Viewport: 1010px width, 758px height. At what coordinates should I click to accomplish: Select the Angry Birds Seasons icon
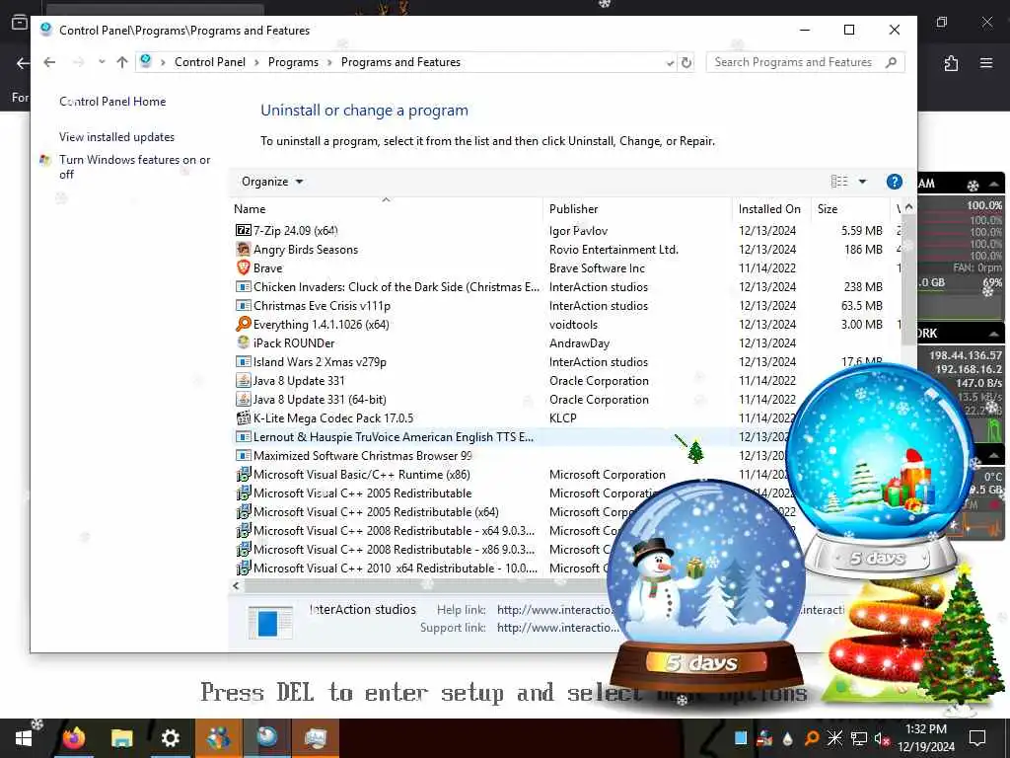point(243,249)
